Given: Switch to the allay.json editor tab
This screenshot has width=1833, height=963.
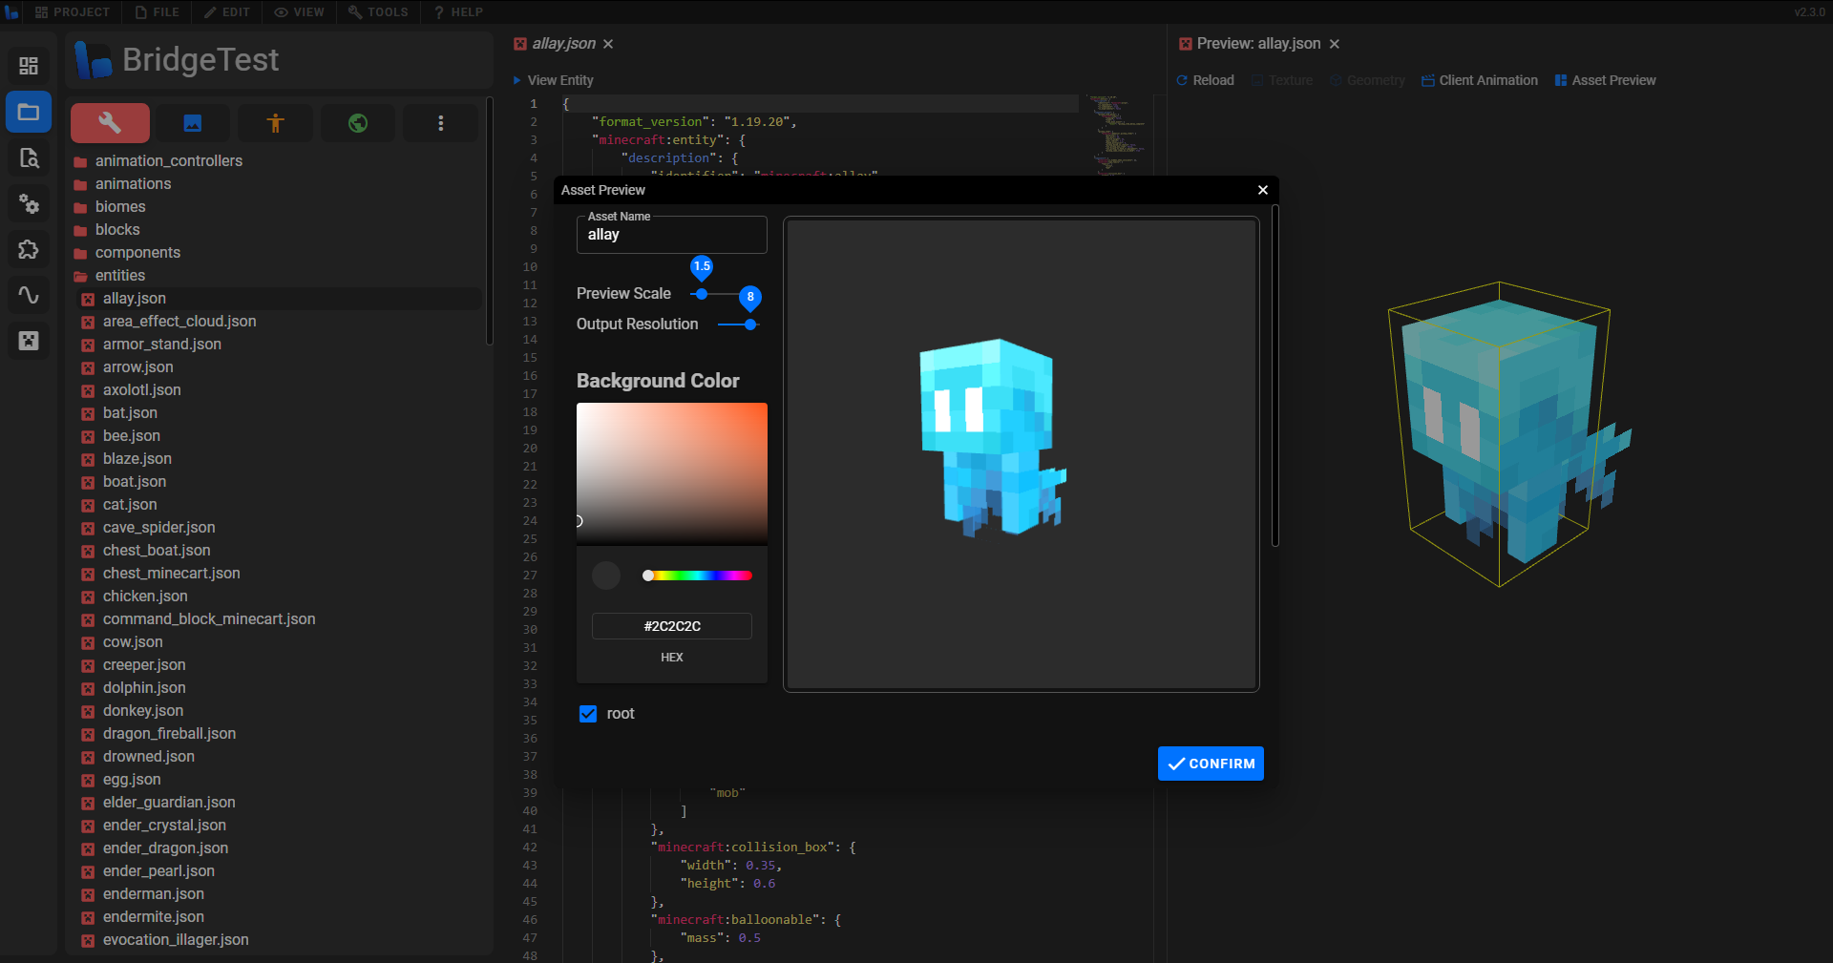Looking at the screenshot, I should [563, 44].
